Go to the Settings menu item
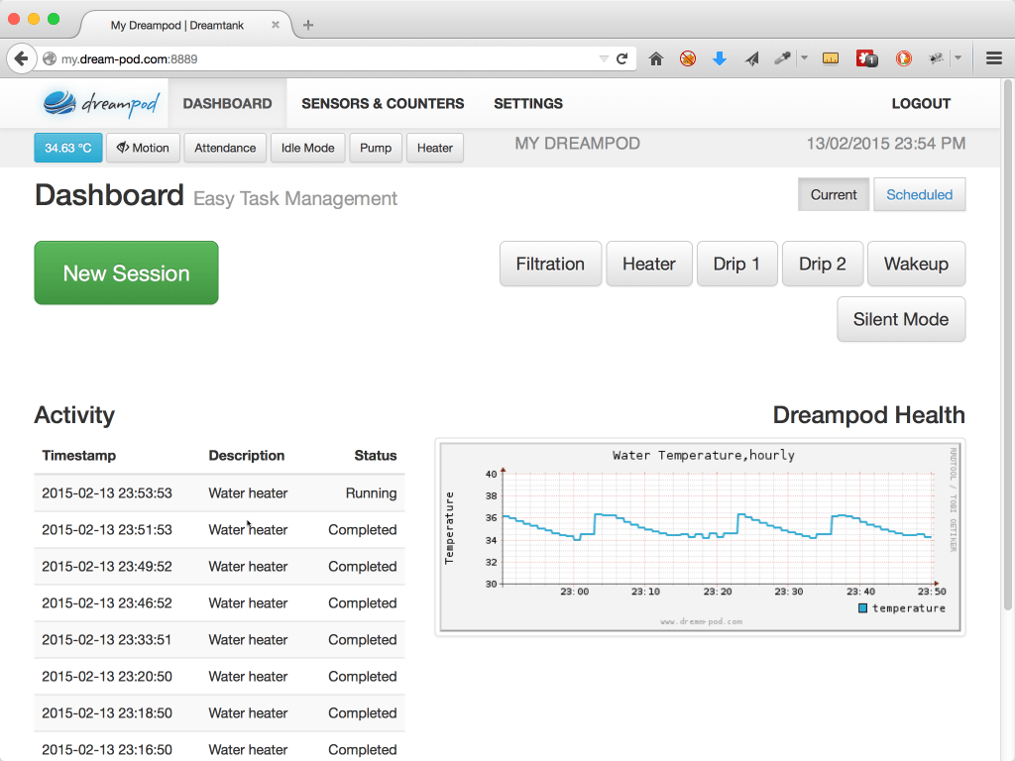The image size is (1015, 761). coord(528,103)
